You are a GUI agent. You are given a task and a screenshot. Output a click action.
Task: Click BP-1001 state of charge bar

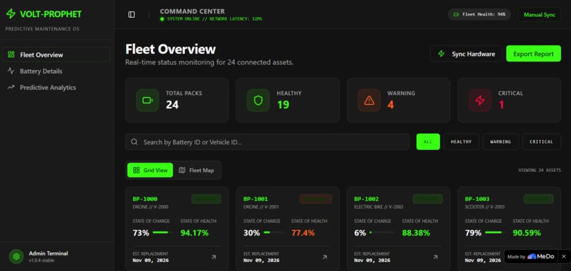273,233
